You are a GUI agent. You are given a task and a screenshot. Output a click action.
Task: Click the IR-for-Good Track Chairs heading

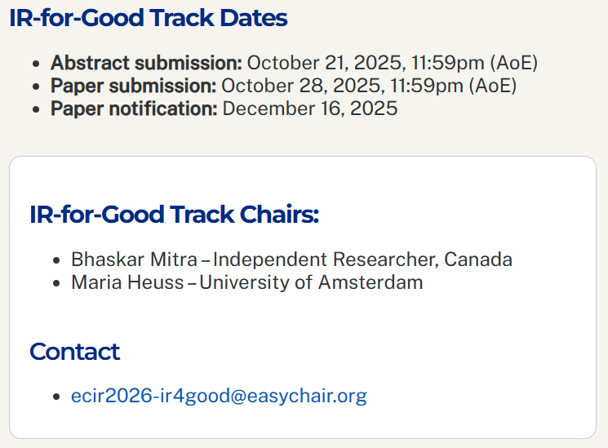pos(174,215)
